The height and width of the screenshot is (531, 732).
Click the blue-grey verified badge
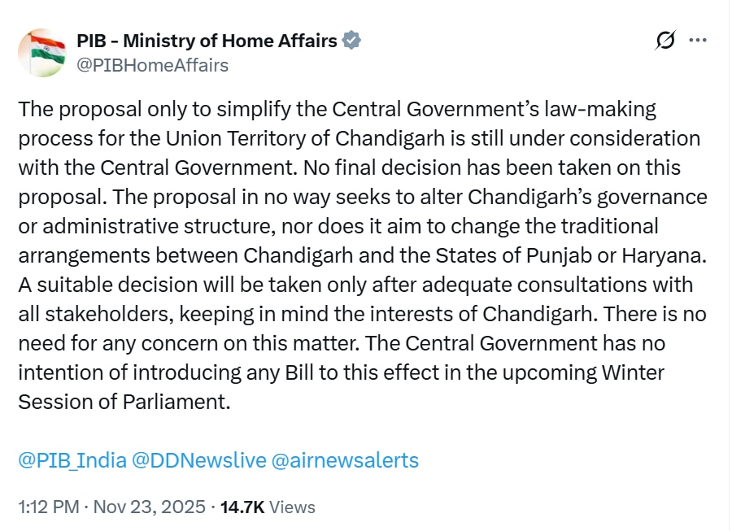(x=351, y=41)
